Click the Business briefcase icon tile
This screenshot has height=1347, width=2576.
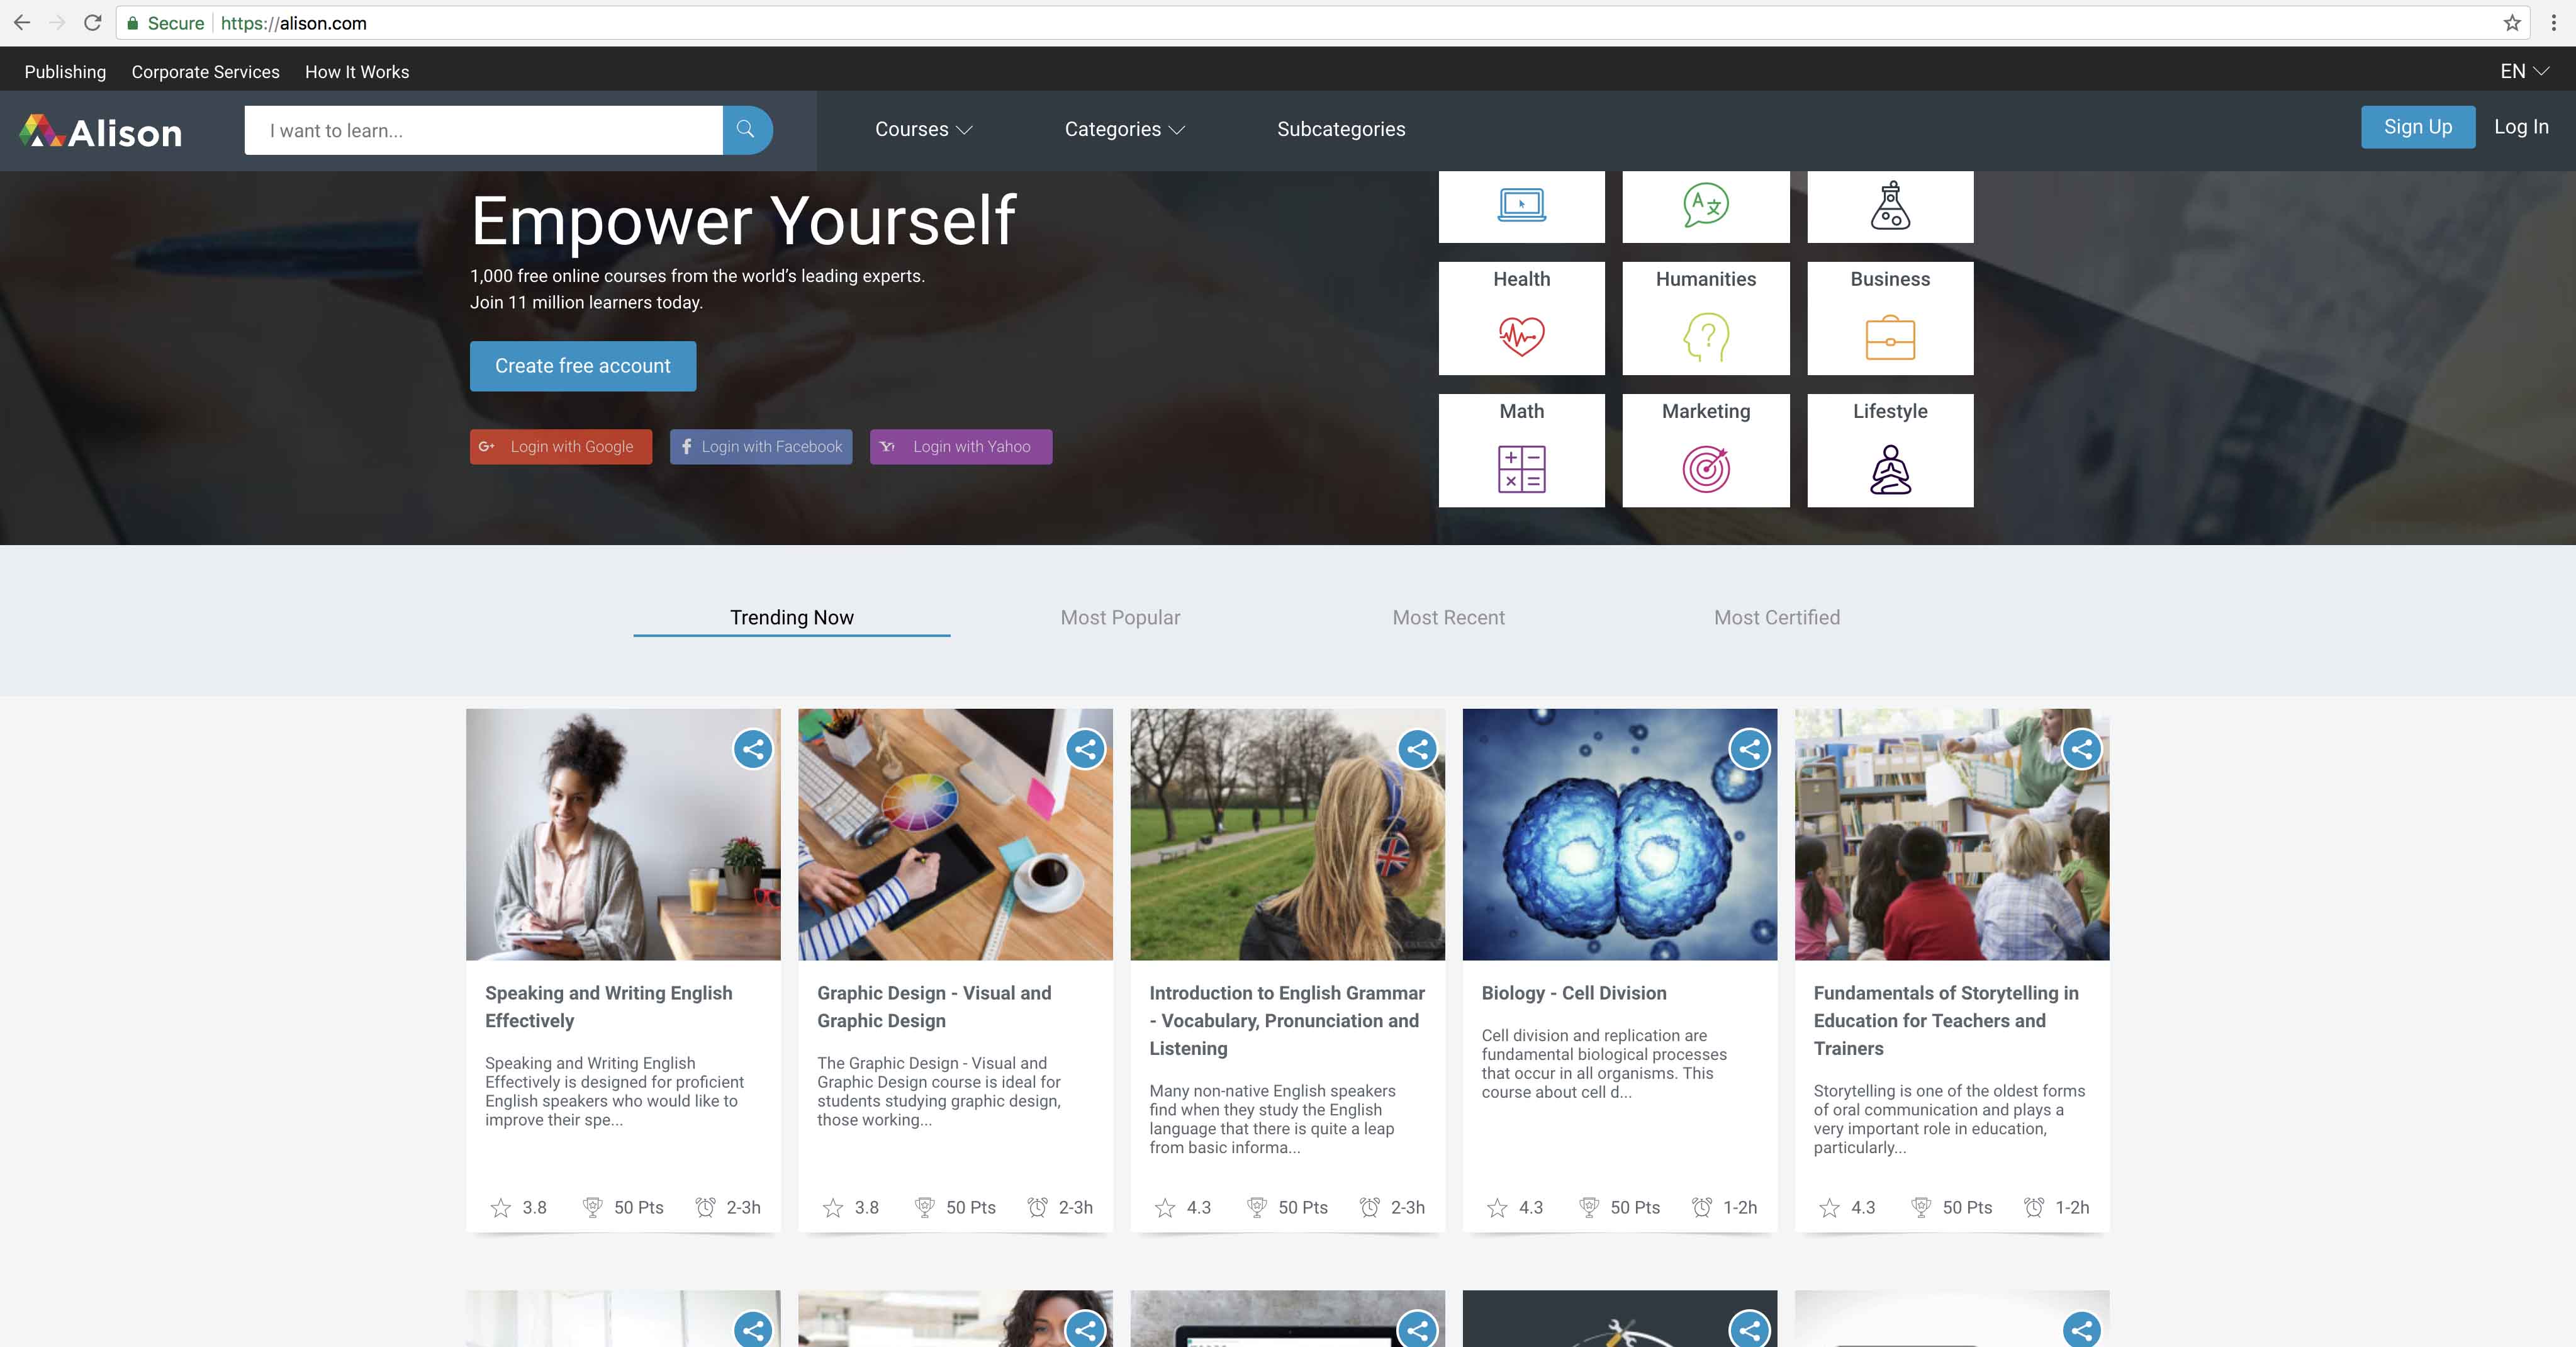(1889, 337)
